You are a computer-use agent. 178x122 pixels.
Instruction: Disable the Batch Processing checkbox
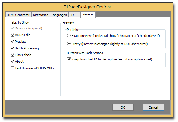point(12,48)
